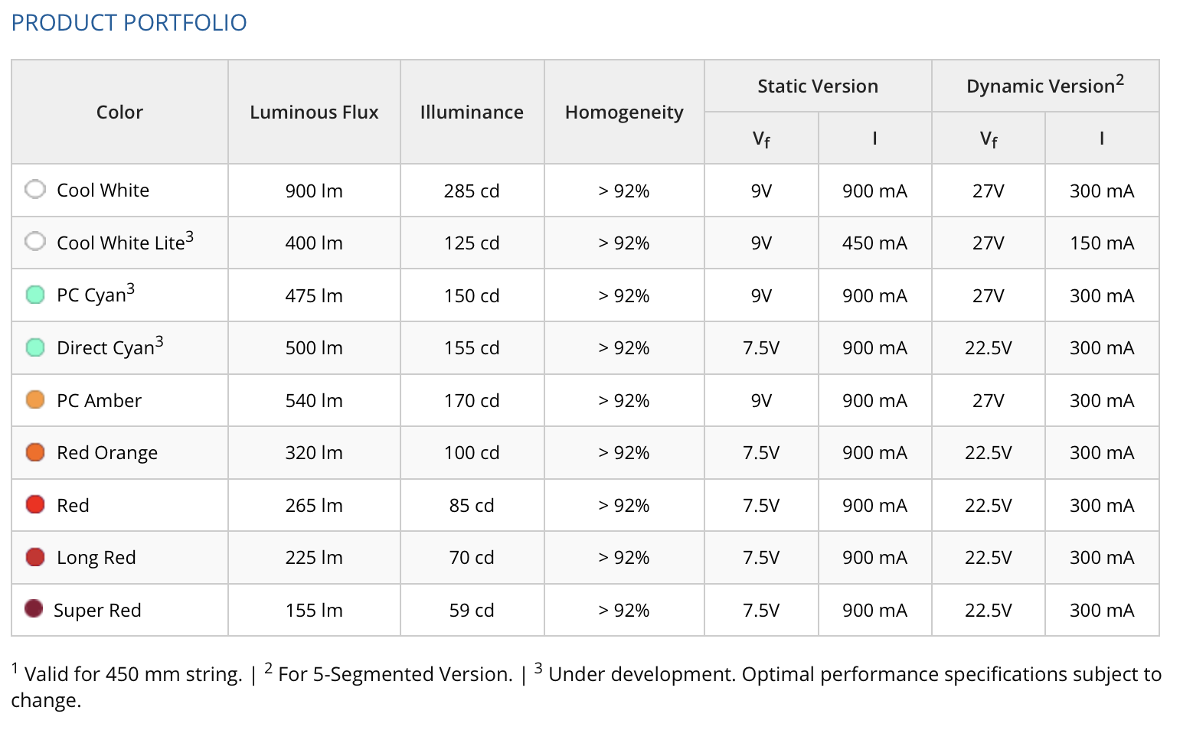
Task: Click the Red color dot
Action: [x=35, y=504]
